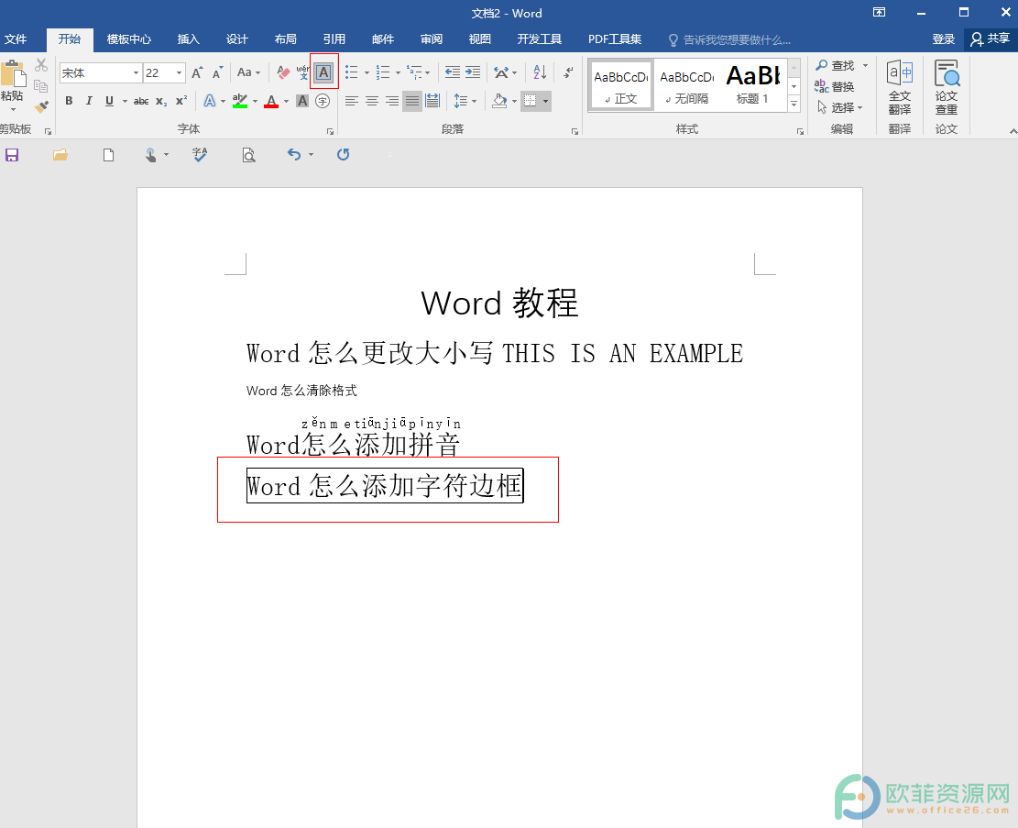Expand the bullets list dropdown arrow
The height and width of the screenshot is (828, 1018).
coord(367,72)
